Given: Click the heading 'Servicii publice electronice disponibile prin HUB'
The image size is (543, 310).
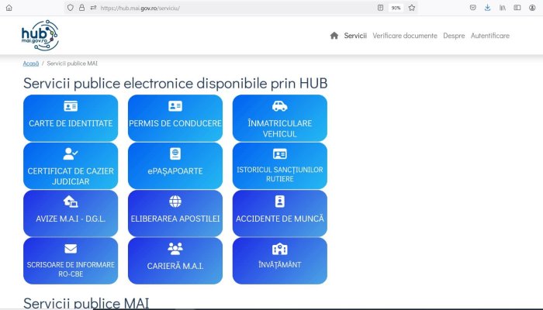Looking at the screenshot, I should click(175, 84).
